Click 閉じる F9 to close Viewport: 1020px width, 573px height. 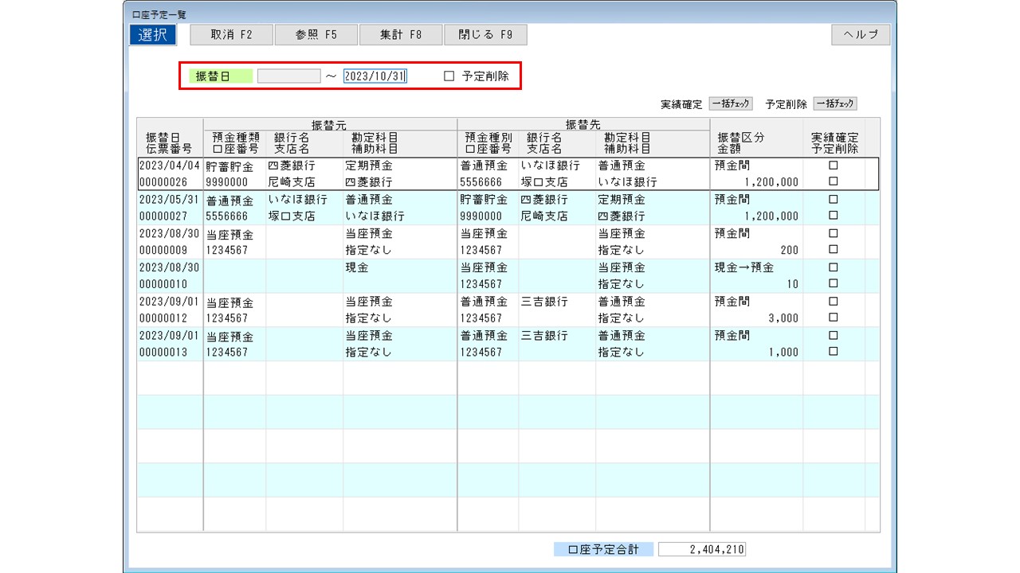tap(485, 35)
